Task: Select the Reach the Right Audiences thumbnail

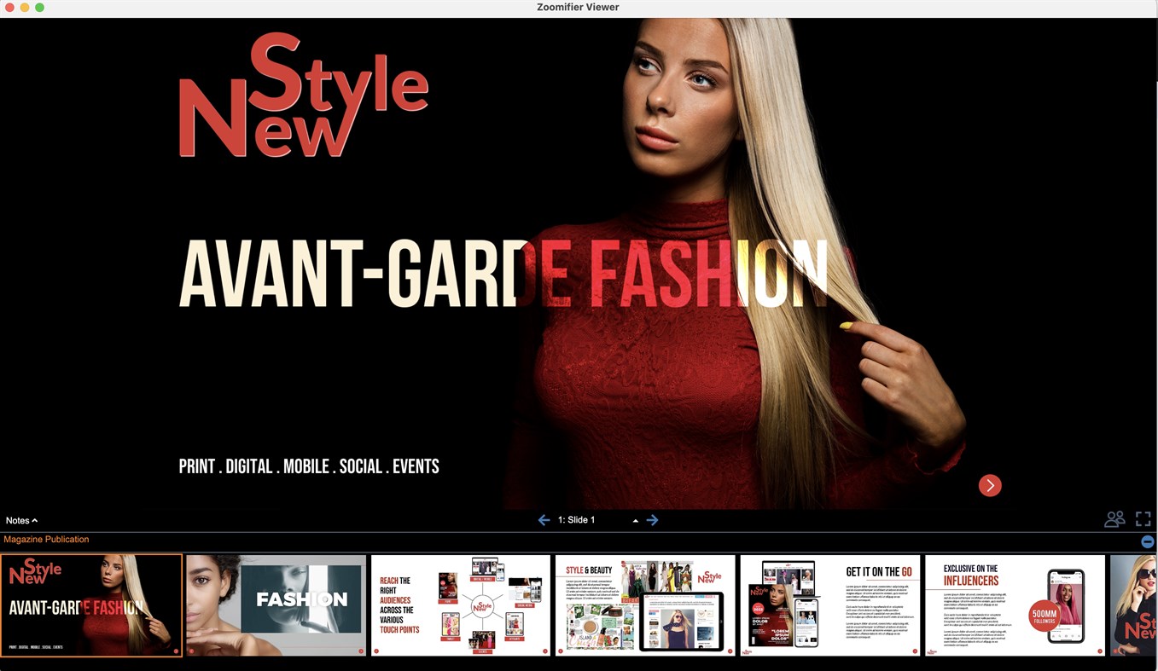Action: pos(461,605)
